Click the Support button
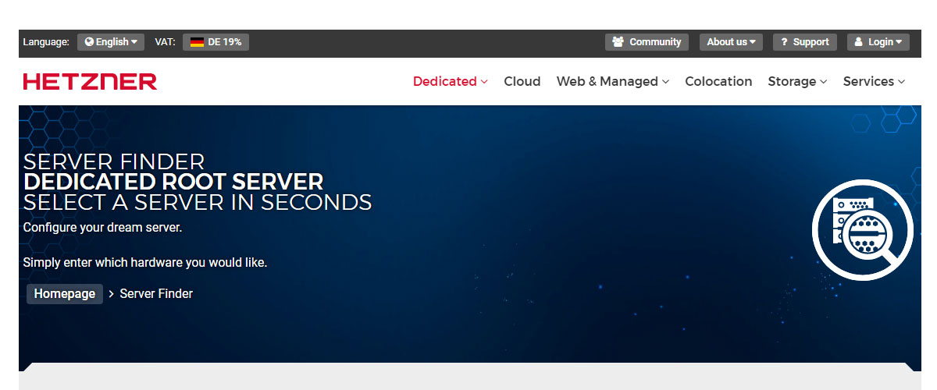This screenshot has height=390, width=937. coord(805,42)
